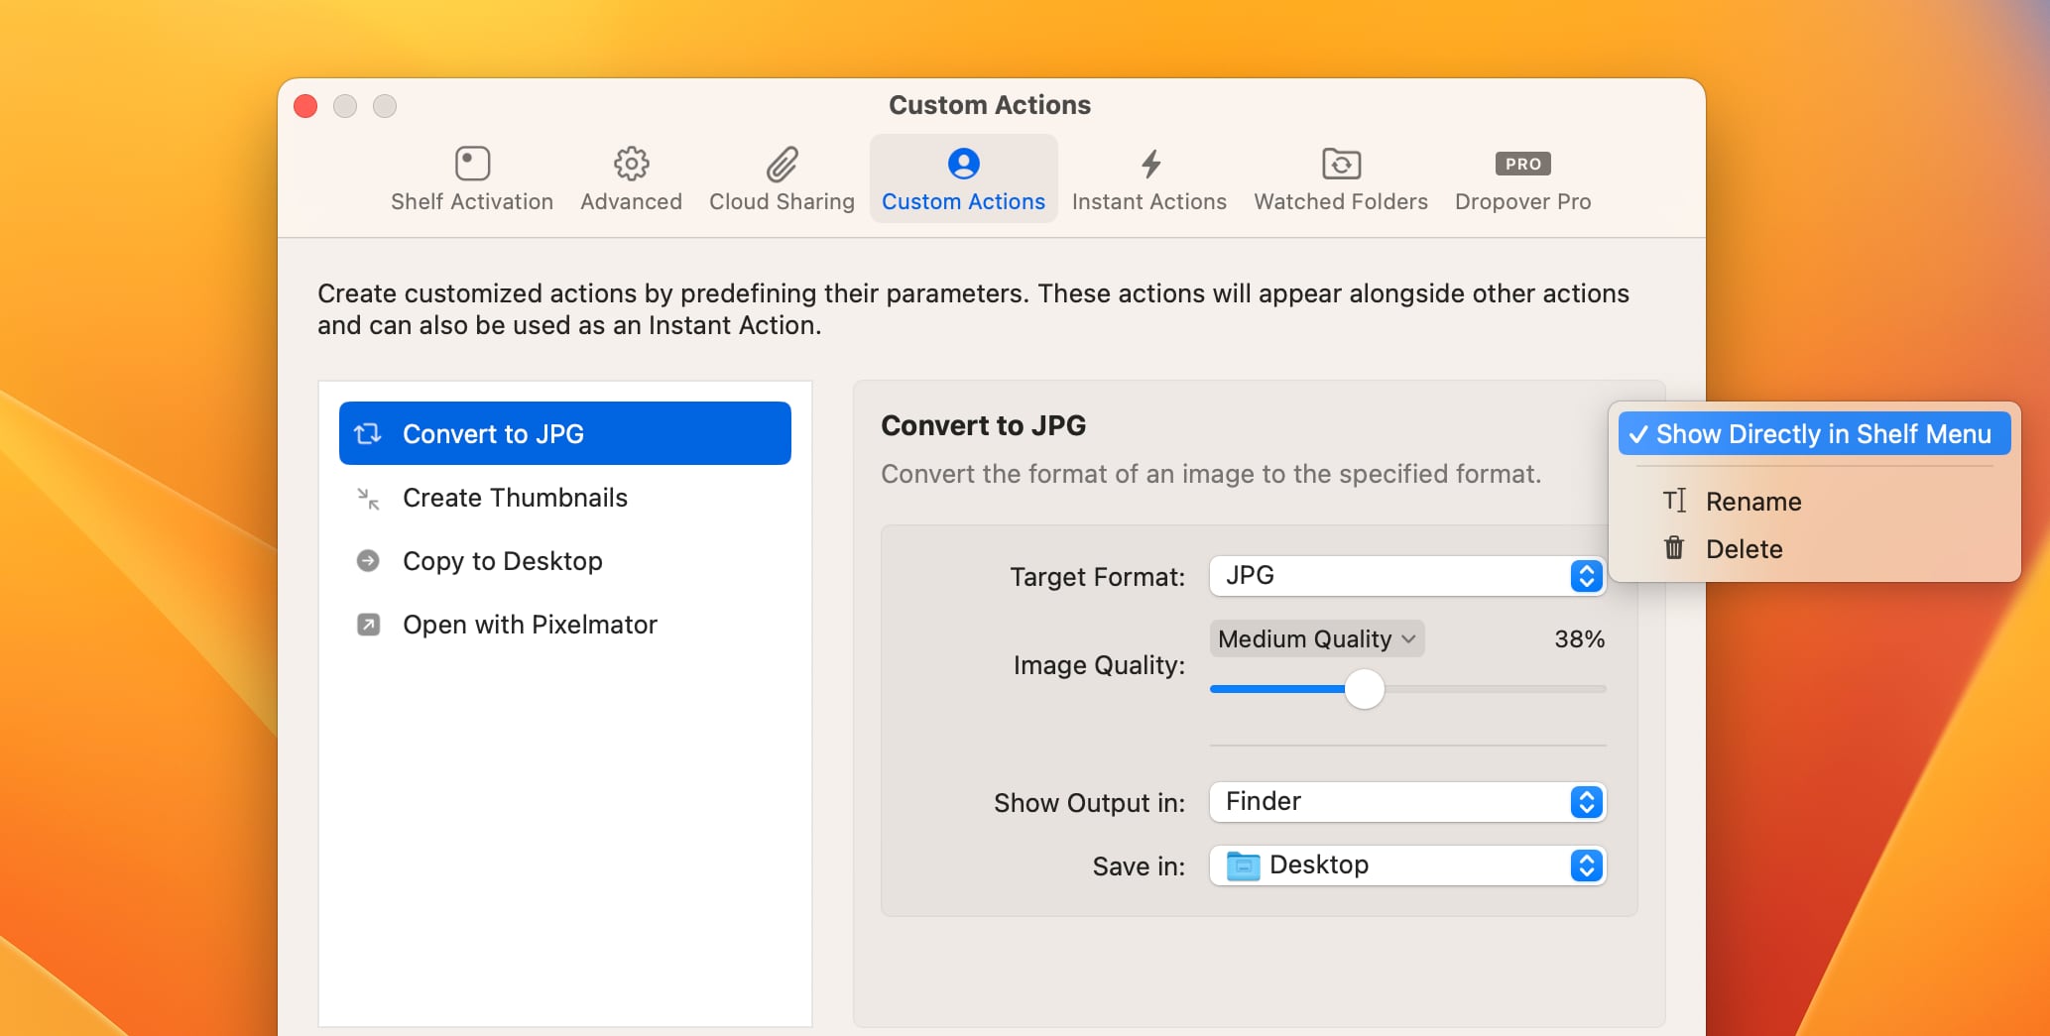Screen dimensions: 2050x1036
Task: Click the Image Quality slider knob
Action: pyautogui.click(x=1364, y=689)
